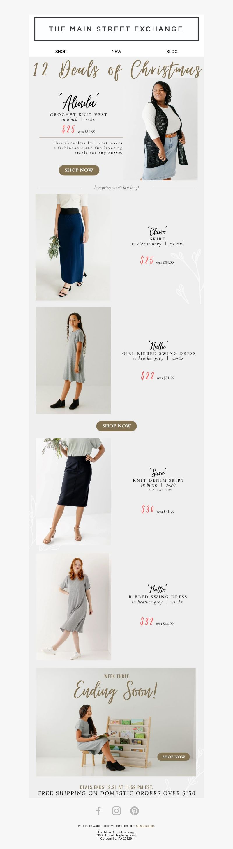Image resolution: width=233 pixels, height=849 pixels.
Task: Click the Sara Knit Denim Skirt title
Action: click(158, 480)
